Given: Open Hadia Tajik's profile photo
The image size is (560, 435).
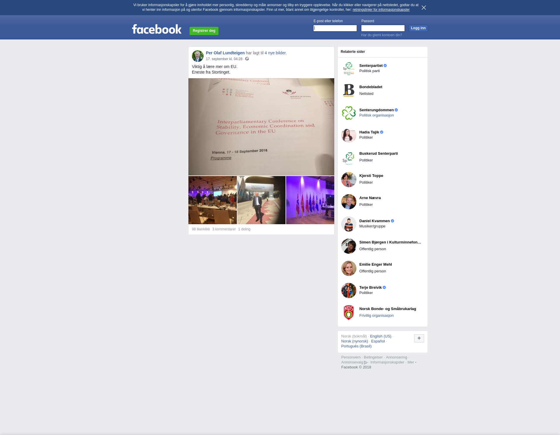Looking at the screenshot, I should (349, 135).
